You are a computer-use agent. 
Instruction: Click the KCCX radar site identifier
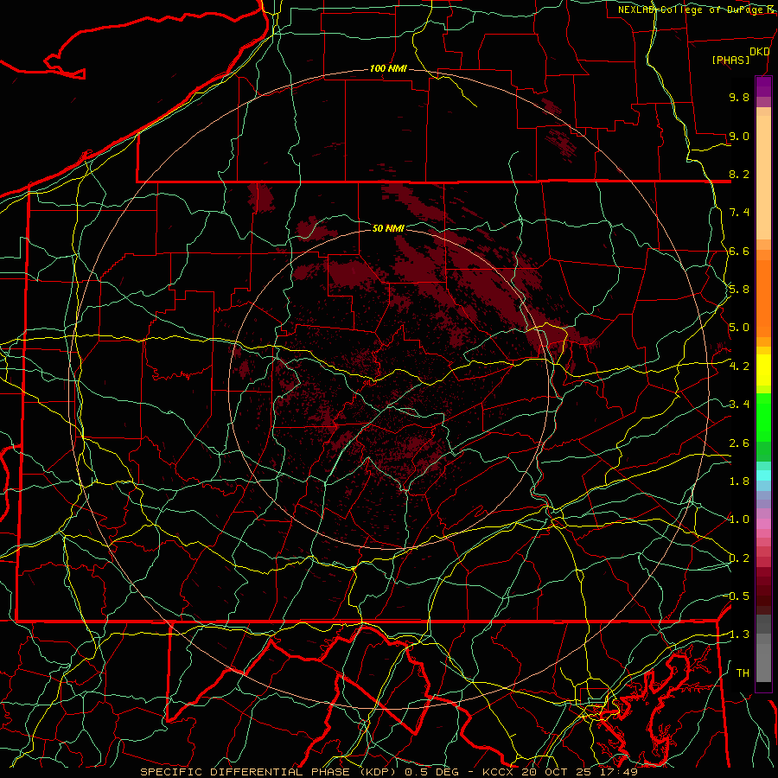coord(497,772)
